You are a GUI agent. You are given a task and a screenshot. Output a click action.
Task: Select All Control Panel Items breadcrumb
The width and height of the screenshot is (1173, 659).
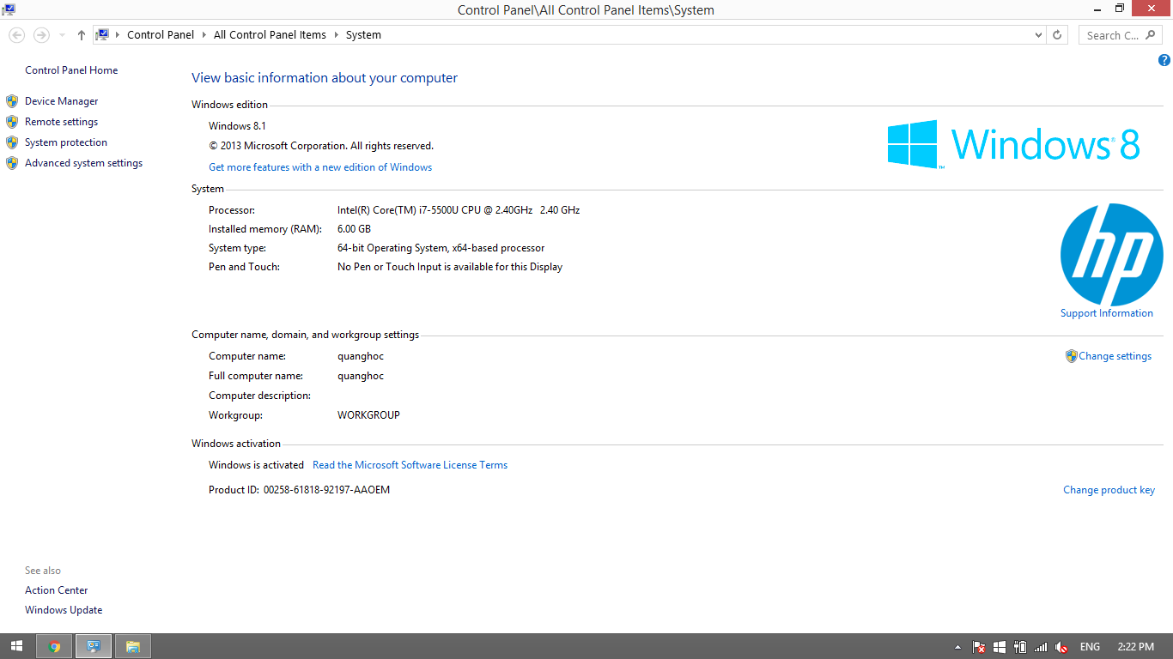coord(270,35)
